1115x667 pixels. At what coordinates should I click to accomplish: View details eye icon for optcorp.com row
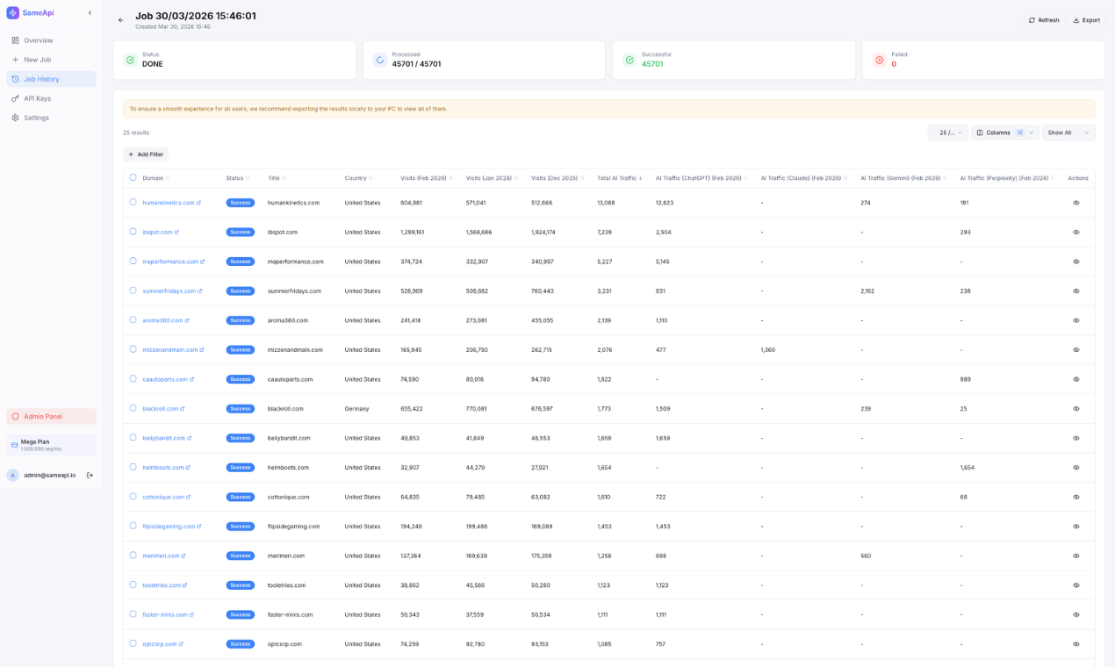1076,644
